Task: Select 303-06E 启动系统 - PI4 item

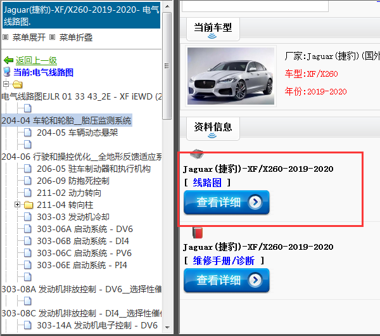Action: (x=82, y=265)
